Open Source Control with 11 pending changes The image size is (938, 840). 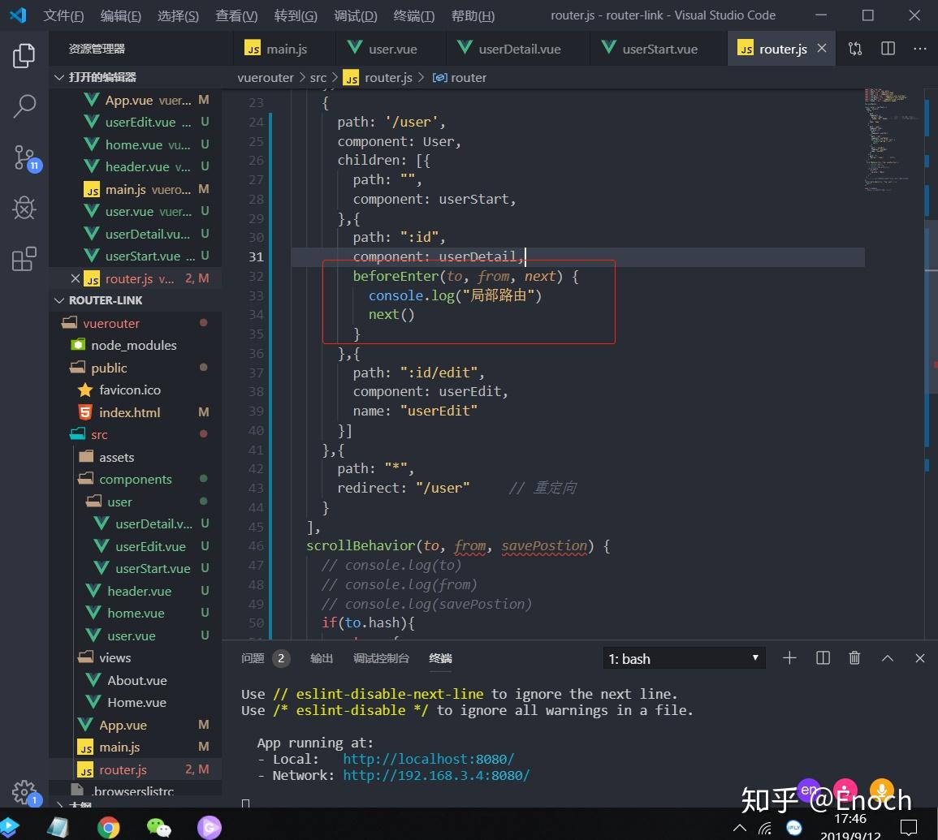(x=24, y=157)
